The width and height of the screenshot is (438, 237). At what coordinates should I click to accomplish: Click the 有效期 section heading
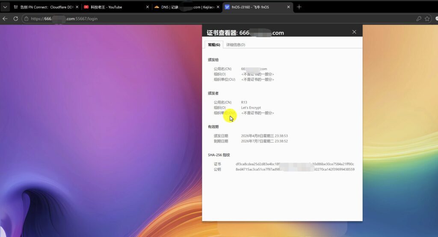[213, 127]
